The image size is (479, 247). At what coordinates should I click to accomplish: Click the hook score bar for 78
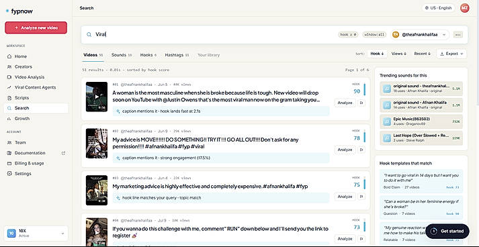pyautogui.click(x=364, y=136)
